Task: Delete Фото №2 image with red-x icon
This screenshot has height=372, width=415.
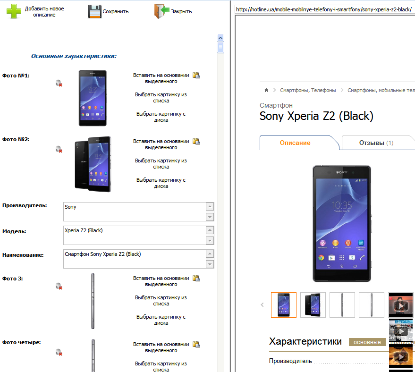Action: (59, 150)
